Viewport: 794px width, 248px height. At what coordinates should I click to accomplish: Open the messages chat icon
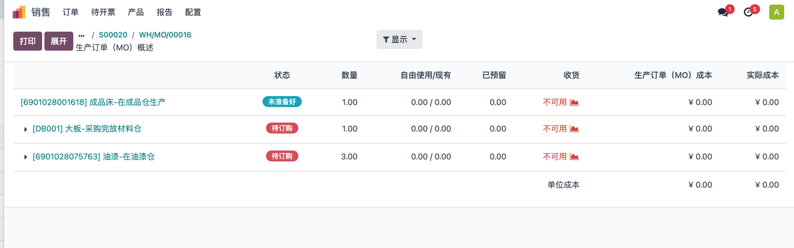click(723, 12)
